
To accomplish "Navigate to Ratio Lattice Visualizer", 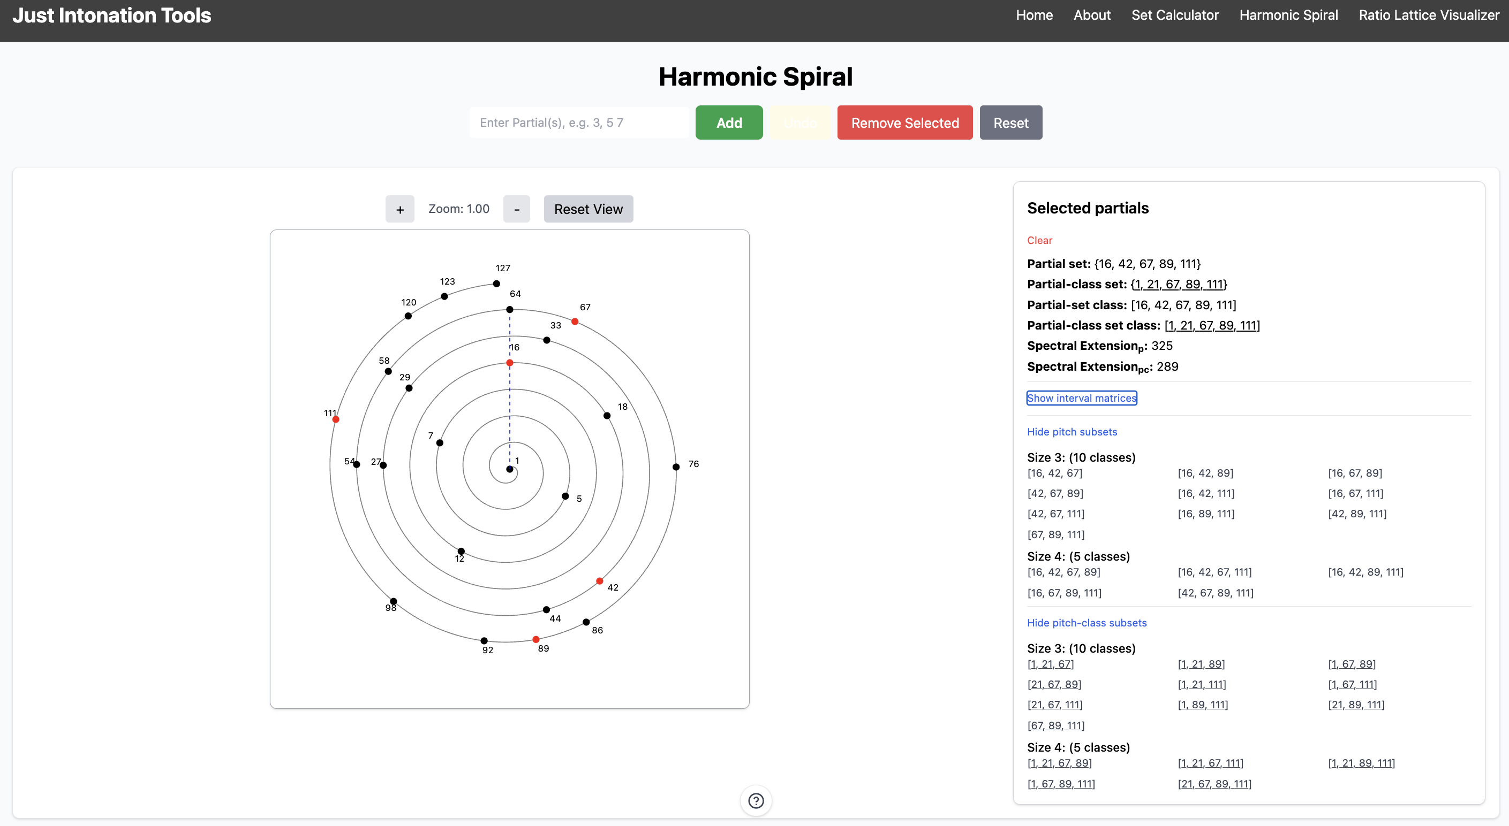I will 1428,15.
